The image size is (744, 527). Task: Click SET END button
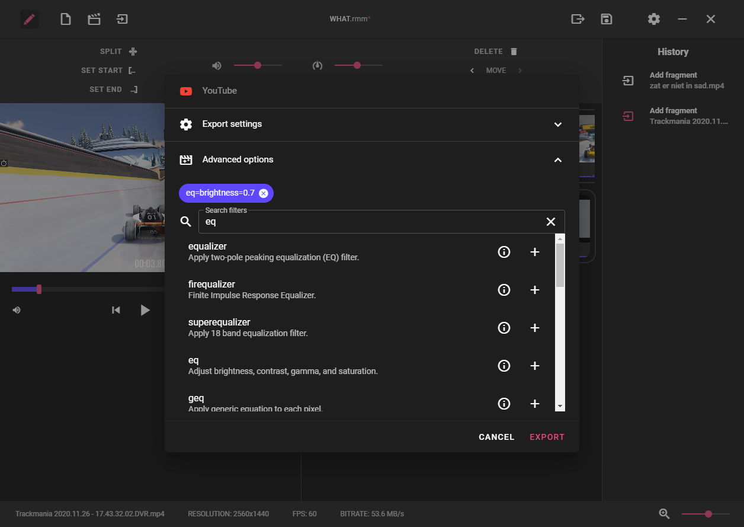click(113, 90)
